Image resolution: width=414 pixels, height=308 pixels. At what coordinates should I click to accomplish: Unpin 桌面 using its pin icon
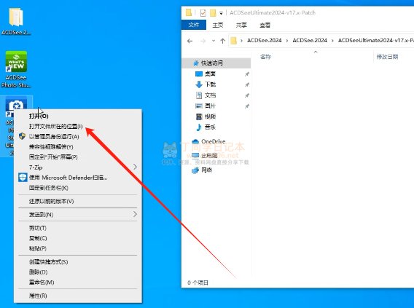(247, 74)
